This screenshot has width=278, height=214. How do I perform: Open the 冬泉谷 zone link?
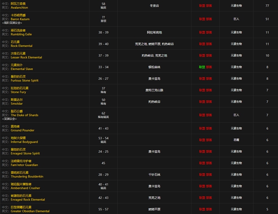coord(154,6)
